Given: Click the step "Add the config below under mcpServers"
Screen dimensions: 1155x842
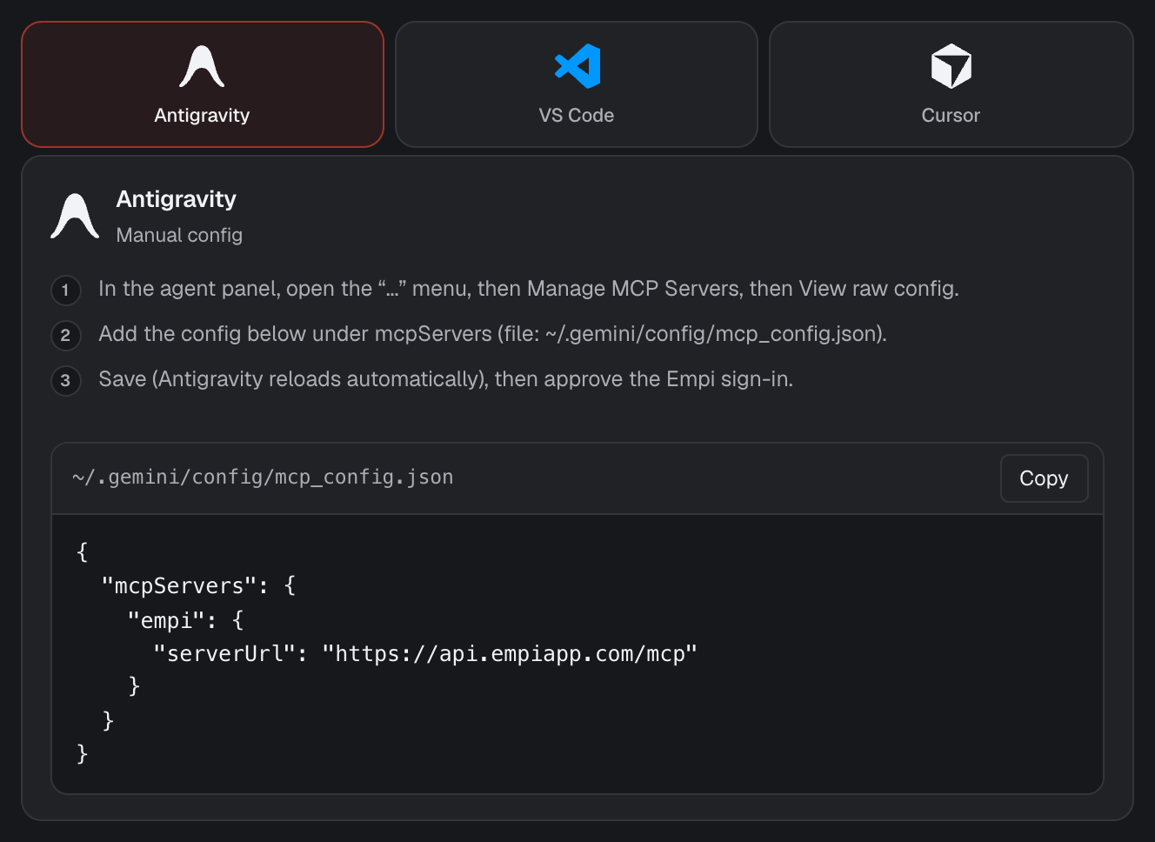Looking at the screenshot, I should [493, 334].
